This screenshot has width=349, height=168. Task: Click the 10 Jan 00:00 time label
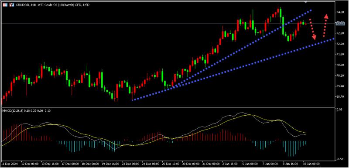point(311,163)
